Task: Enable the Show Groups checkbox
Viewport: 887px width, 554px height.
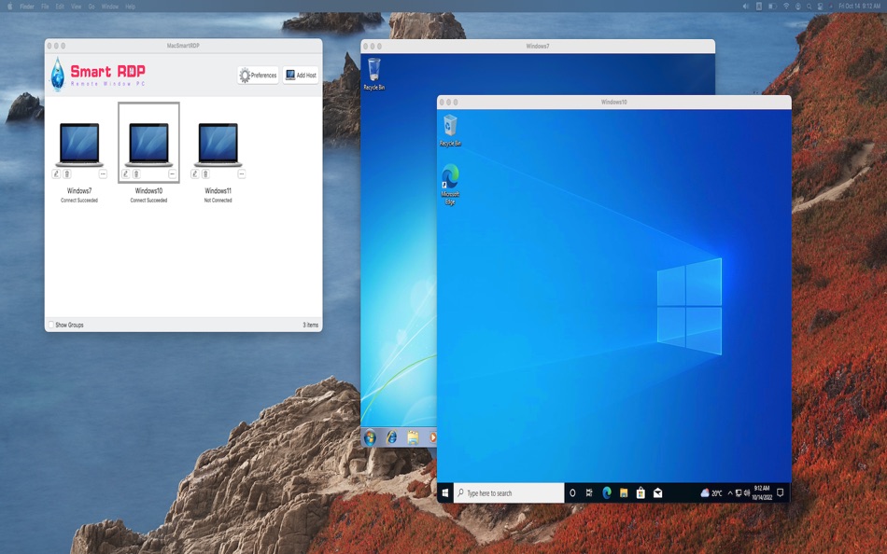Action: pos(51,325)
